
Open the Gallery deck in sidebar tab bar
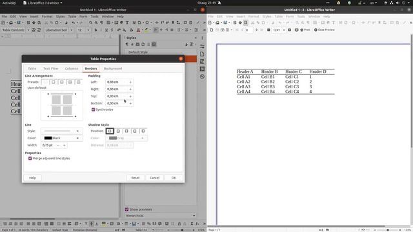point(202,69)
